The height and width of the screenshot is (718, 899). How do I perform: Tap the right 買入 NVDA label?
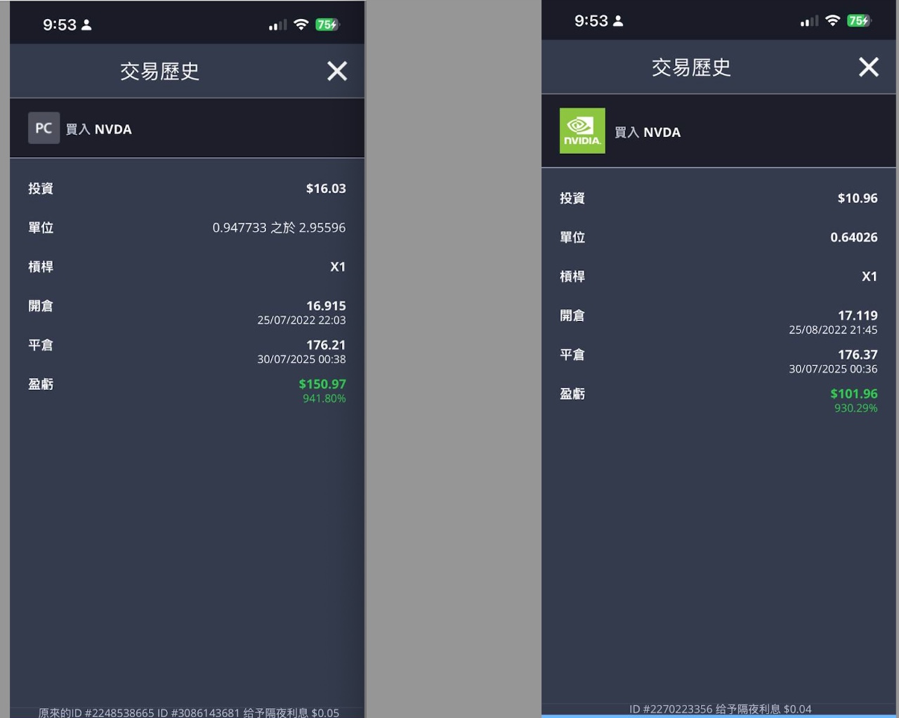click(x=648, y=132)
